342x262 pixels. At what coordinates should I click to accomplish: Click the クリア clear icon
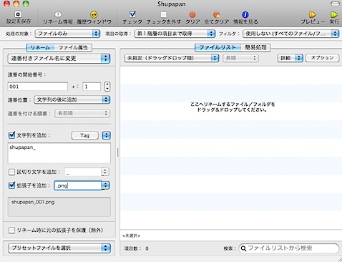pyautogui.click(x=192, y=15)
